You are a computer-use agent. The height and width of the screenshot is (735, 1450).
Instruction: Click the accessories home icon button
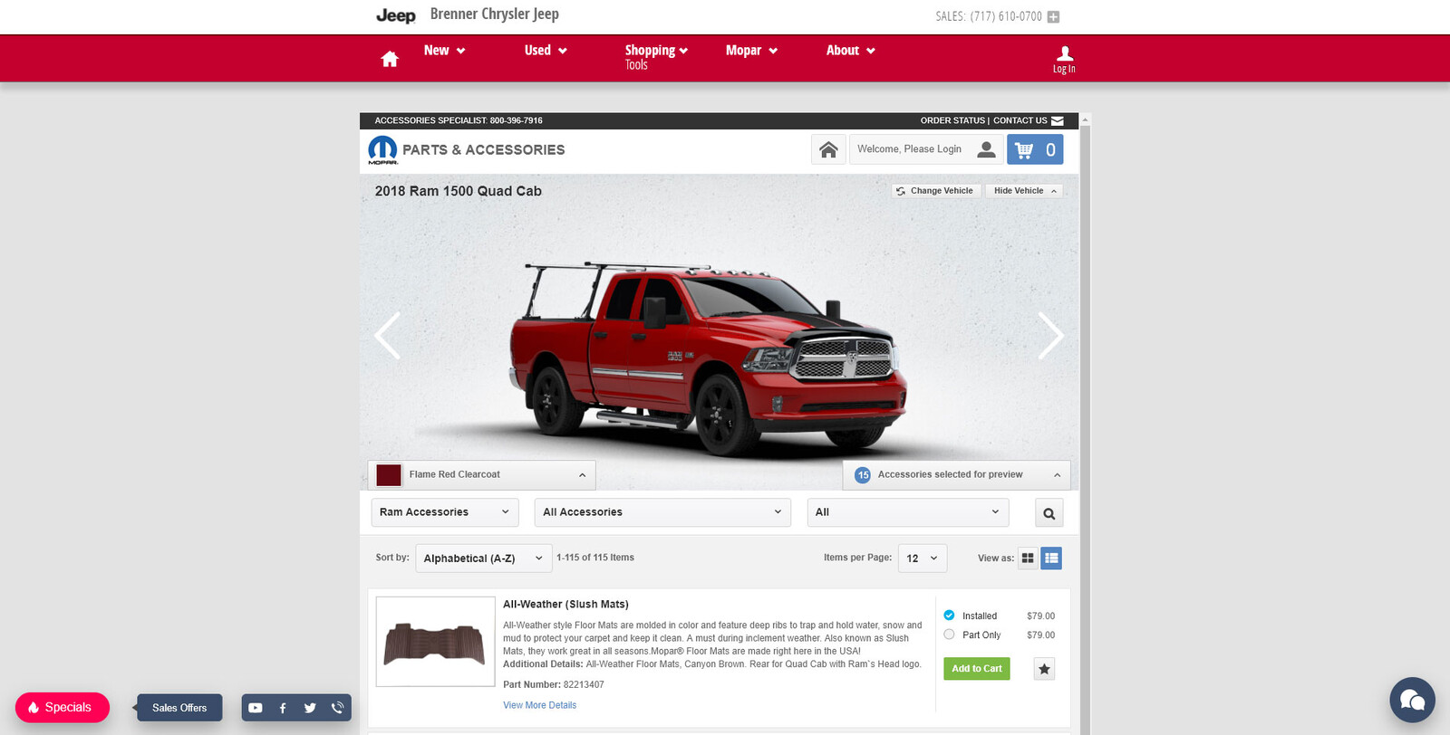(x=828, y=150)
